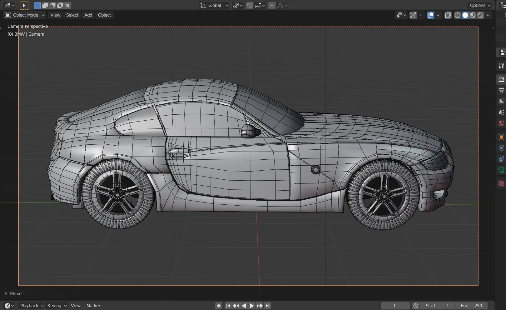Expand the viewport shading options dropdown
This screenshot has height=310, width=506.
point(488,15)
